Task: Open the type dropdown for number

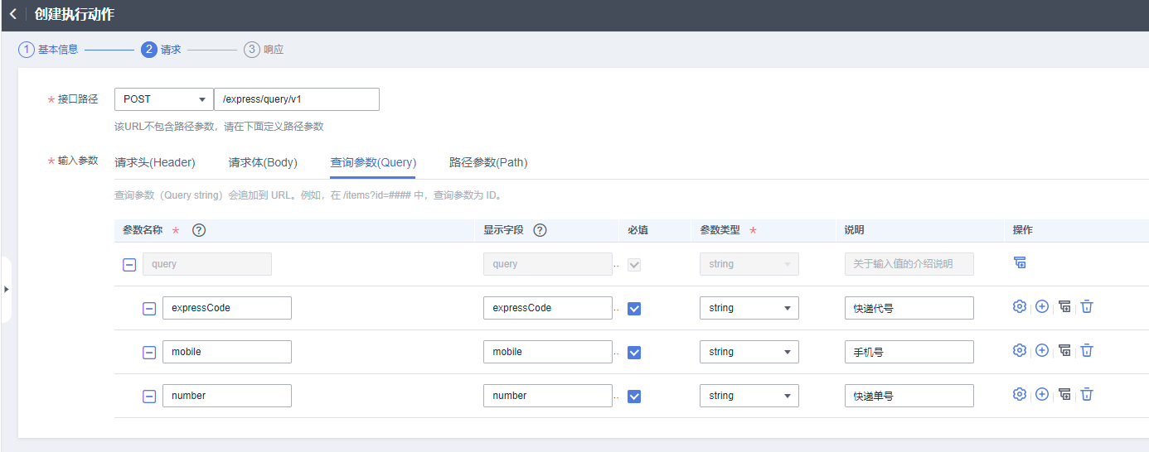Action: pyautogui.click(x=749, y=396)
